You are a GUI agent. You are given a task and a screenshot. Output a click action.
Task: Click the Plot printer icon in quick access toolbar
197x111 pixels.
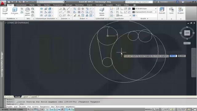point(24,2)
